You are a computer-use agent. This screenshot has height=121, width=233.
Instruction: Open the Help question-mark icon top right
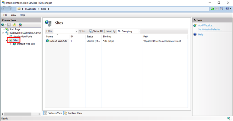click(x=227, y=9)
